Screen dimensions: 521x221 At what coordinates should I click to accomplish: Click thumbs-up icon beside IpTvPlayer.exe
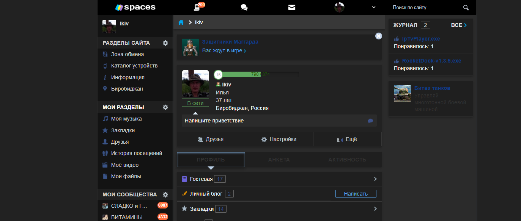(397, 39)
